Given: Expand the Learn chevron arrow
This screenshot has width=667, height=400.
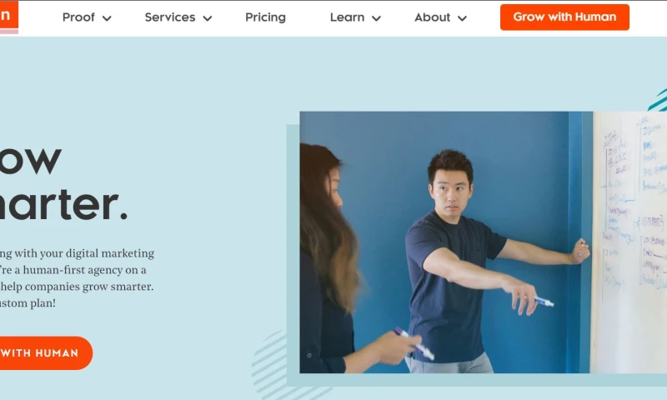Looking at the screenshot, I should click(x=376, y=18).
